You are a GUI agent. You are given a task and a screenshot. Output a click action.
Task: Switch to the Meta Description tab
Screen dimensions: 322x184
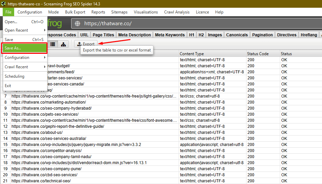point(135,35)
